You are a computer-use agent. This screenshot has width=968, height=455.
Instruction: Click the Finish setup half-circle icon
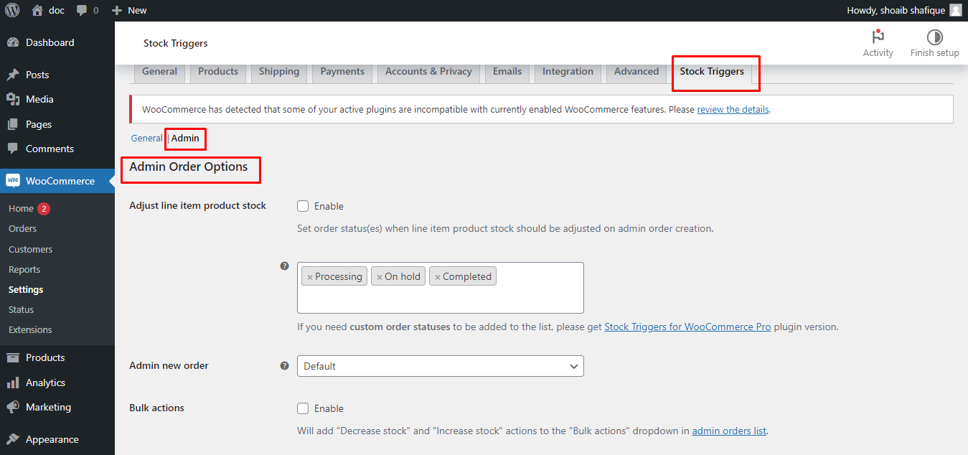click(x=934, y=37)
